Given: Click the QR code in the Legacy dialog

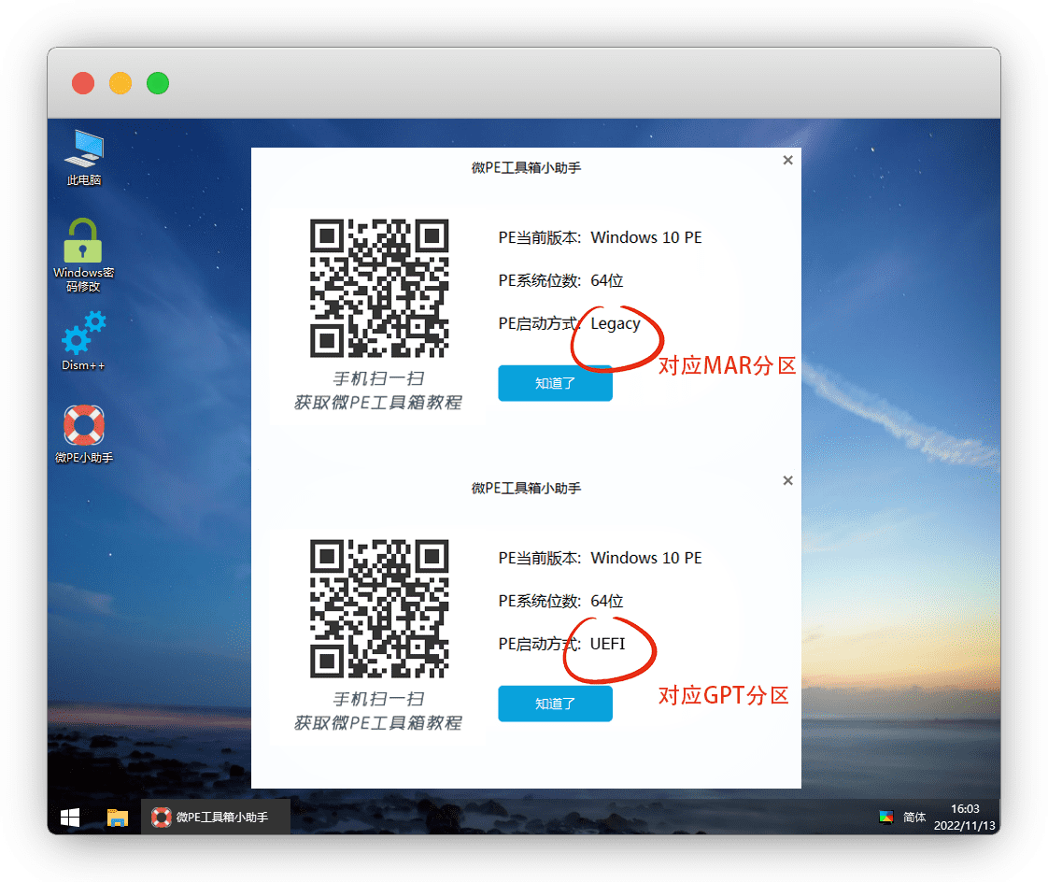Looking at the screenshot, I should [x=379, y=289].
